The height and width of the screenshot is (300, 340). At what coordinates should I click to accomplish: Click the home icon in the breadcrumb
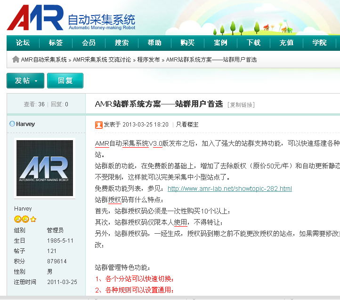[16, 59]
